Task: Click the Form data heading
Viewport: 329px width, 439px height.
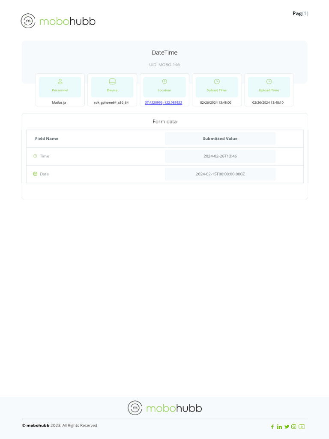Action: coord(164,121)
